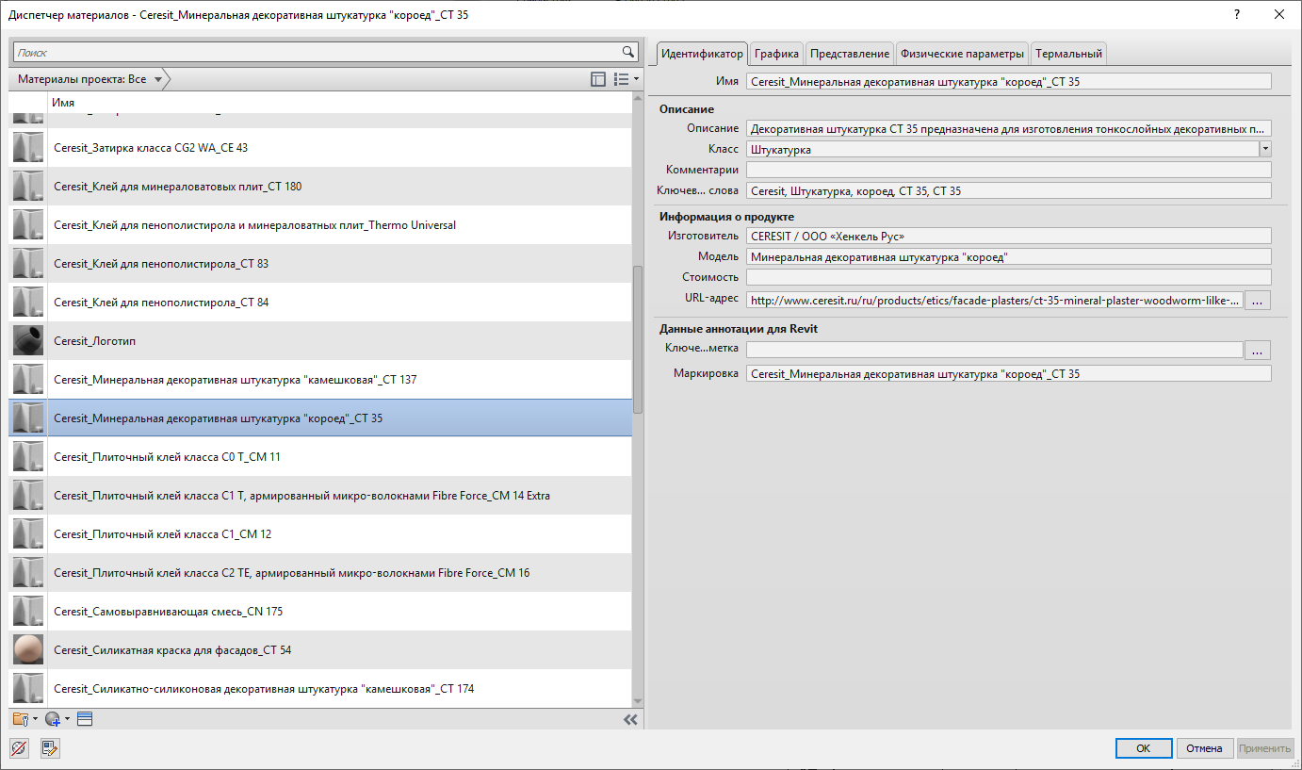This screenshot has height=770, width=1302.
Task: Click the browse button beside Ключевая метка
Action: coord(1258,350)
